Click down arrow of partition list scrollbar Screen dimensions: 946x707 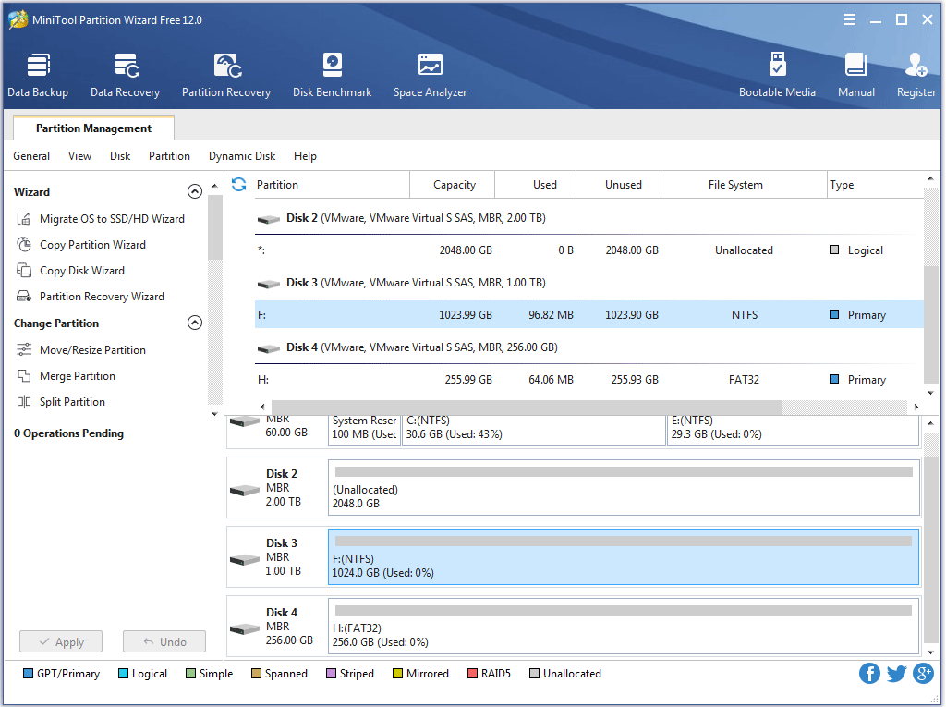930,393
